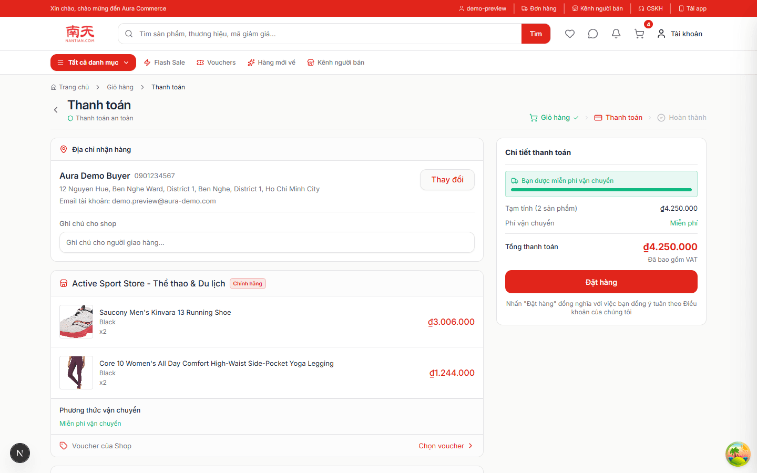Open the chat messages icon
Viewport: 757px width, 473px height.
593,34
